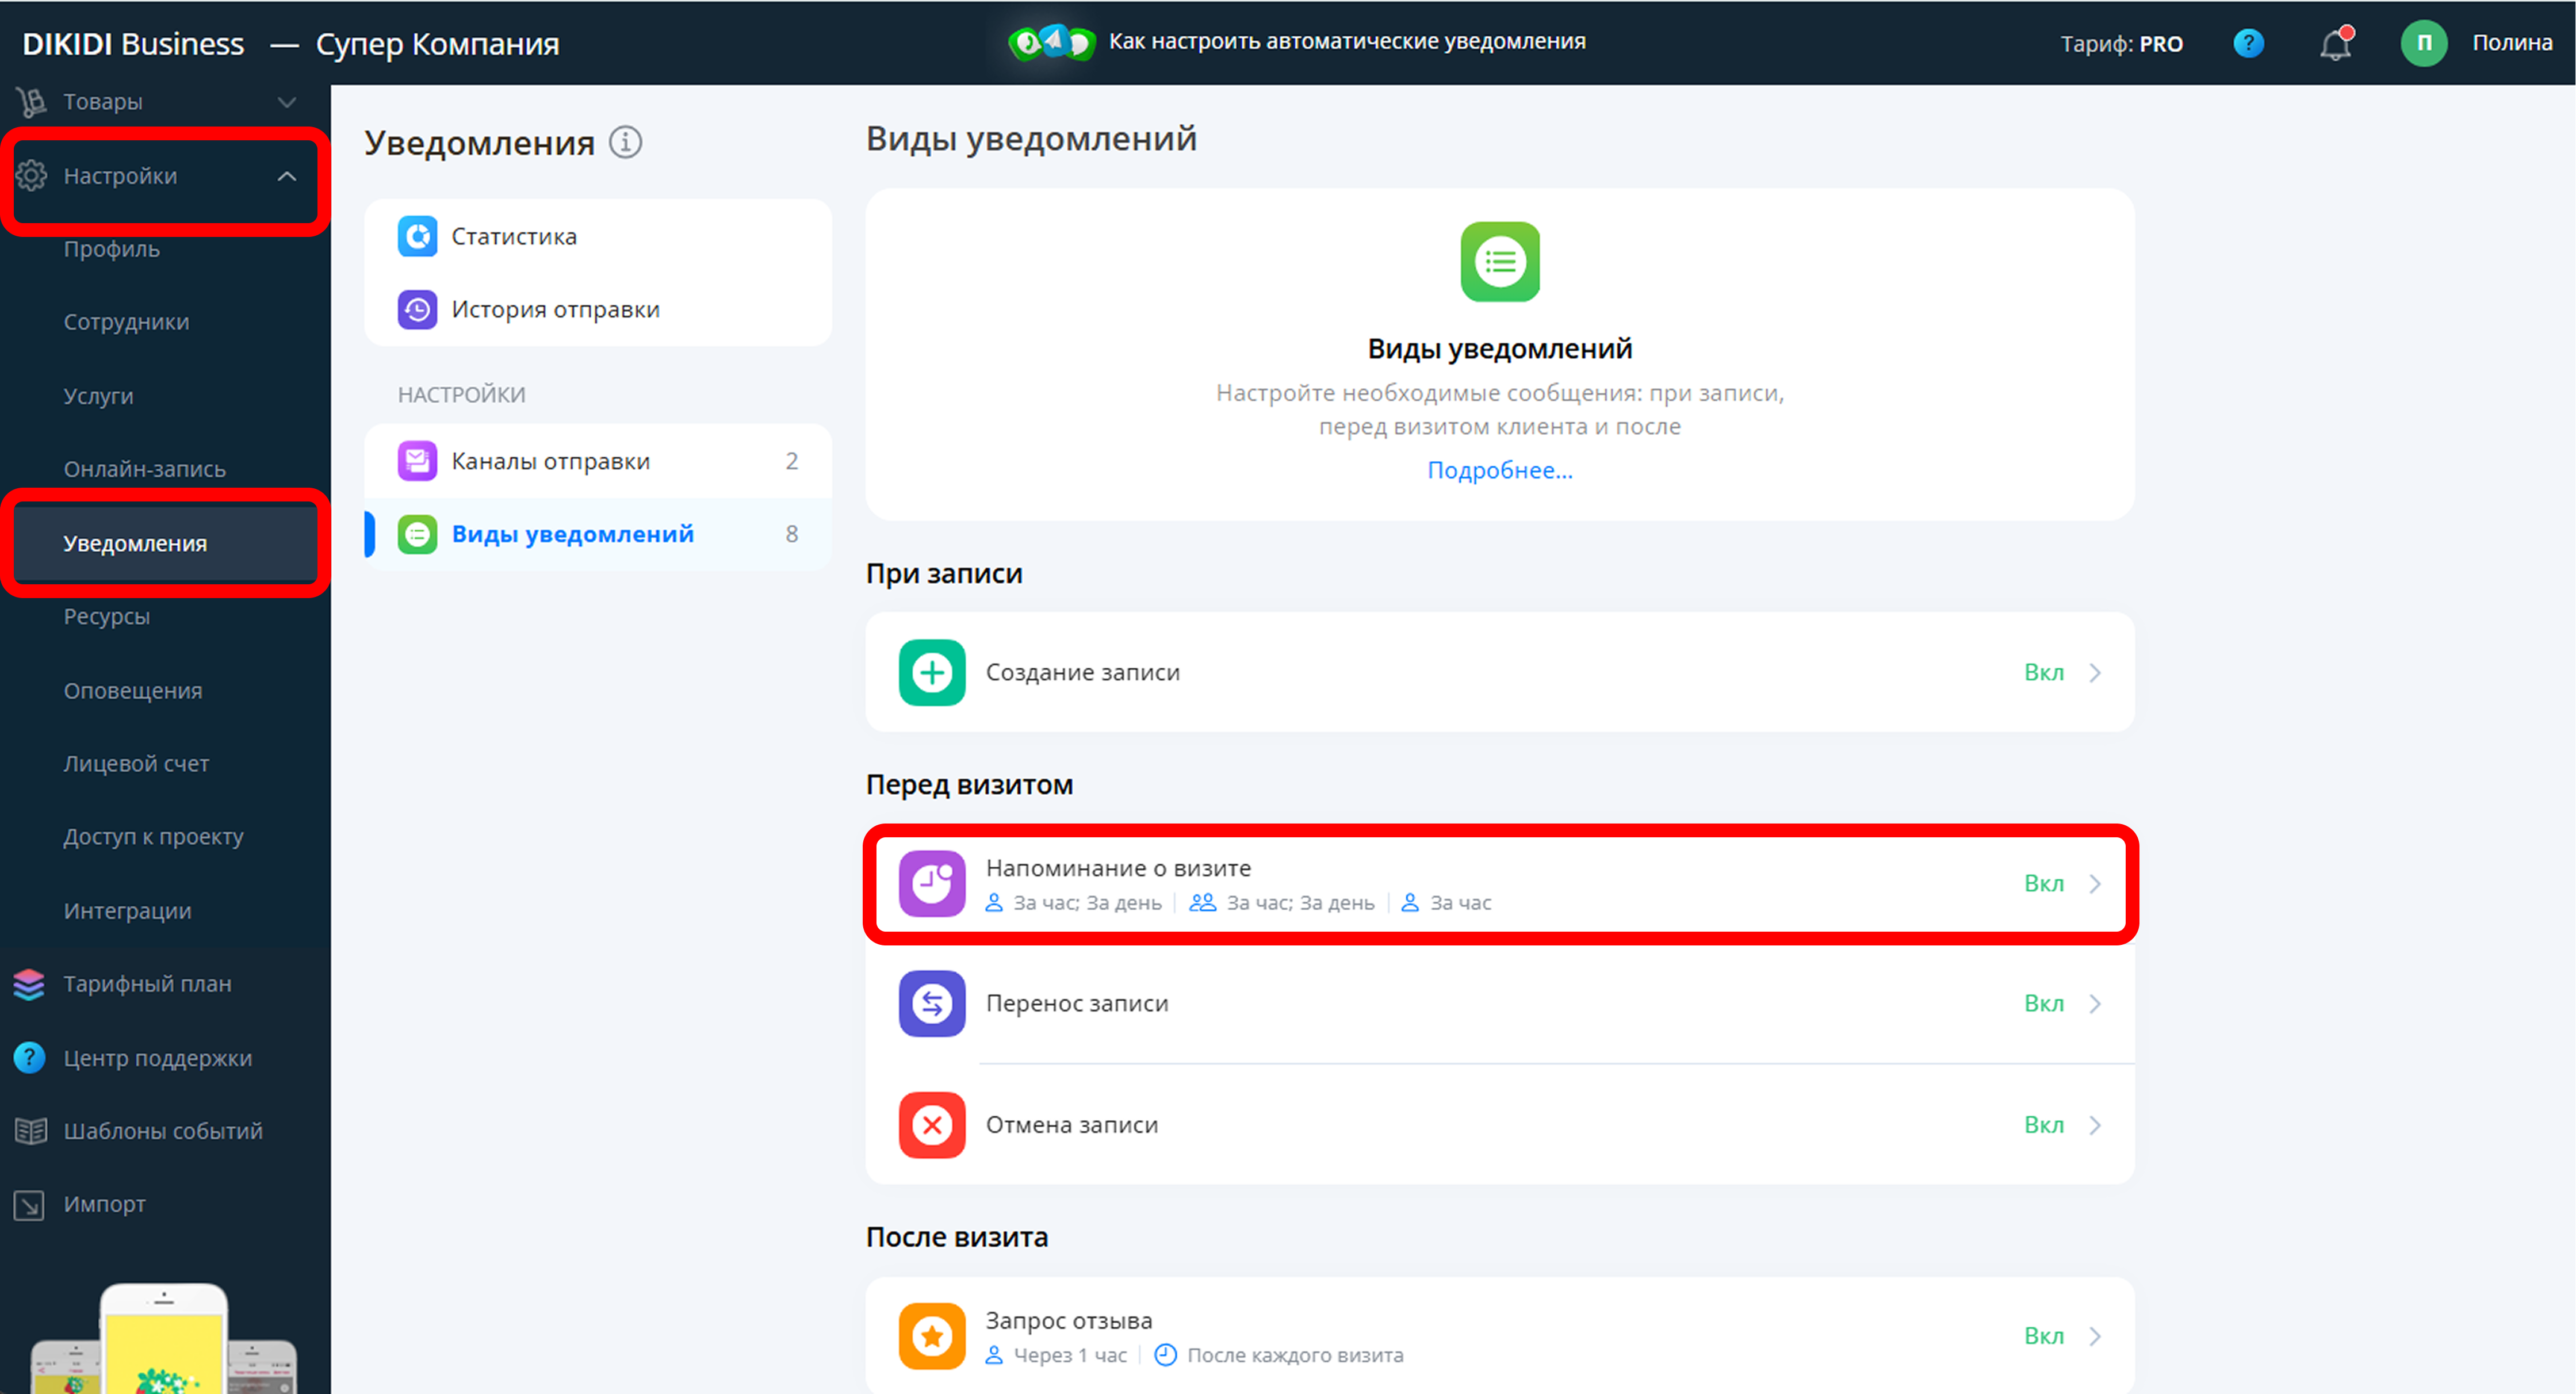Click the green plus Создание записи icon
This screenshot has height=1394, width=2576.
[x=931, y=672]
